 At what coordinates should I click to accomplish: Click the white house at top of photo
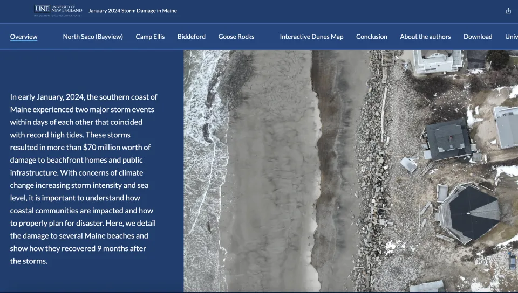pyautogui.click(x=437, y=60)
